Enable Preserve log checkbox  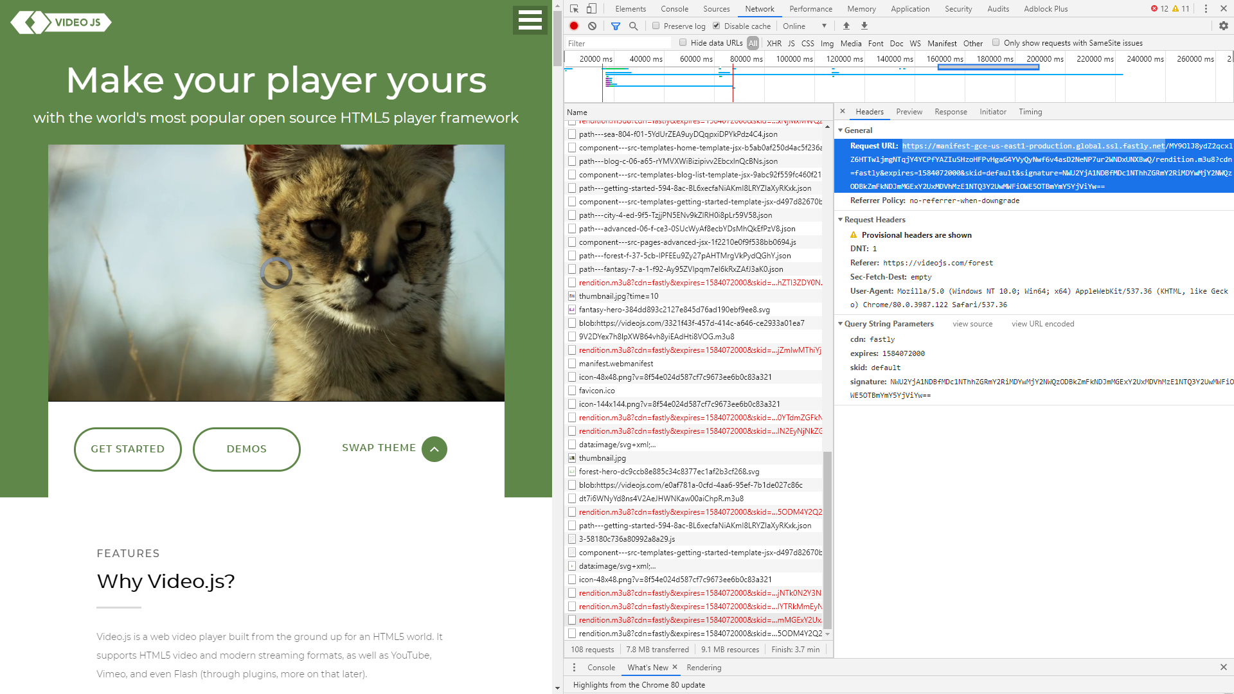pos(656,26)
